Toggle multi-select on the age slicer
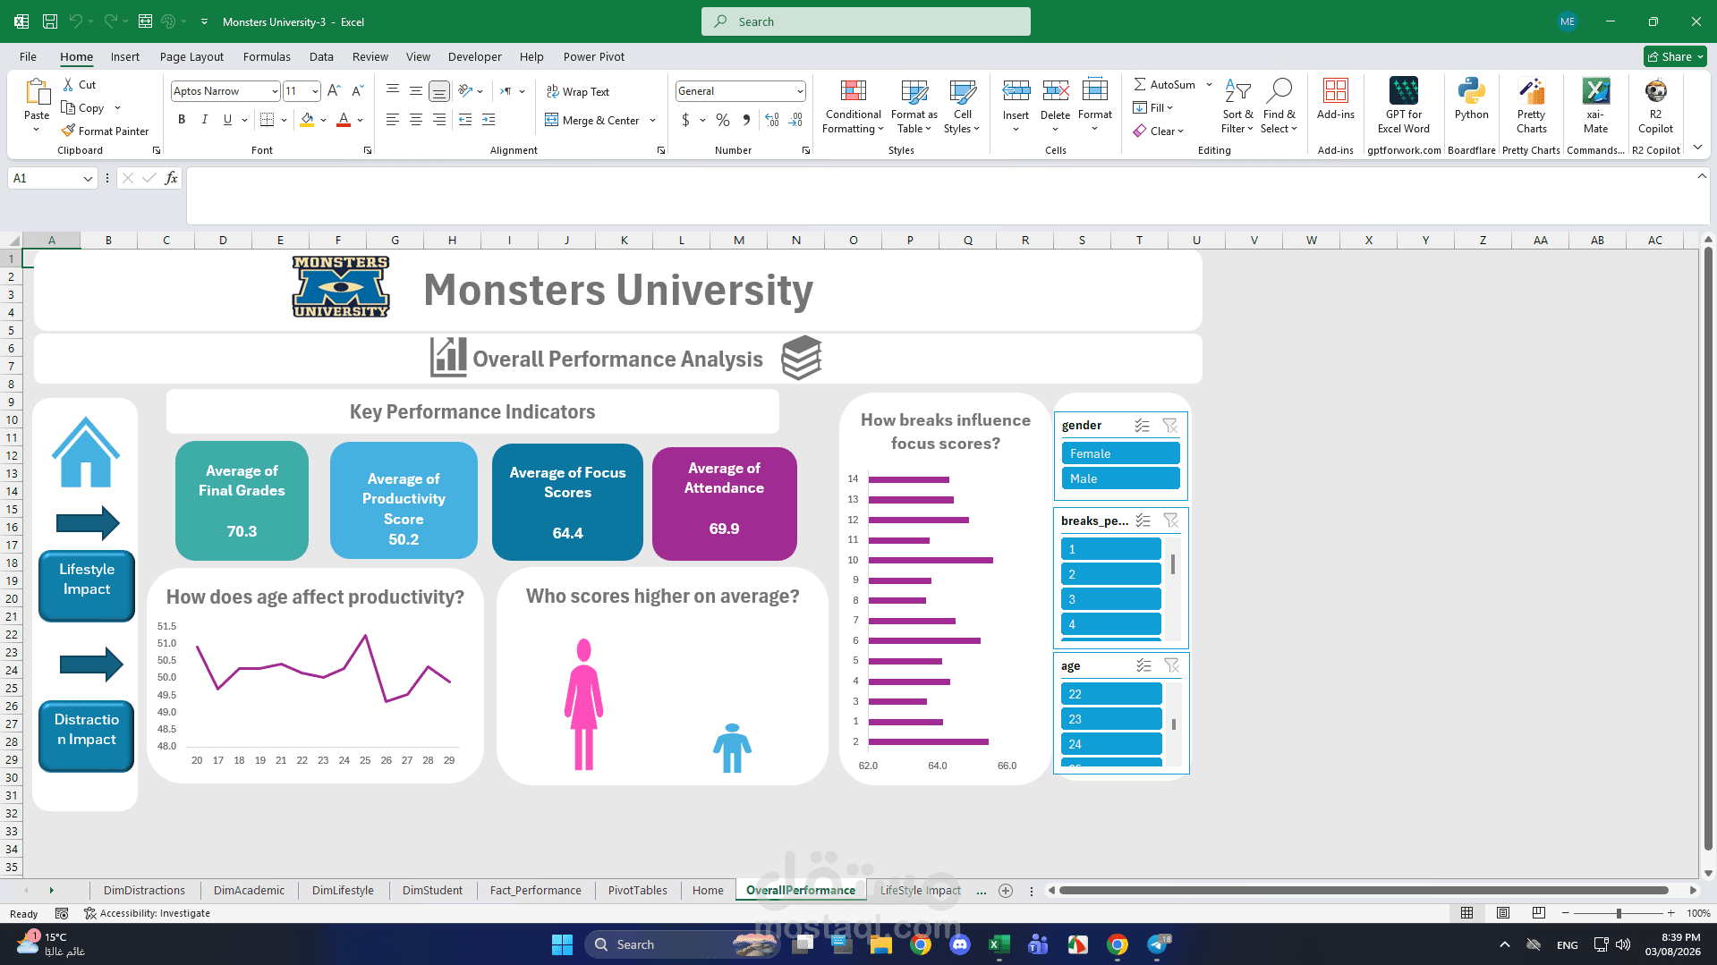 1143,665
